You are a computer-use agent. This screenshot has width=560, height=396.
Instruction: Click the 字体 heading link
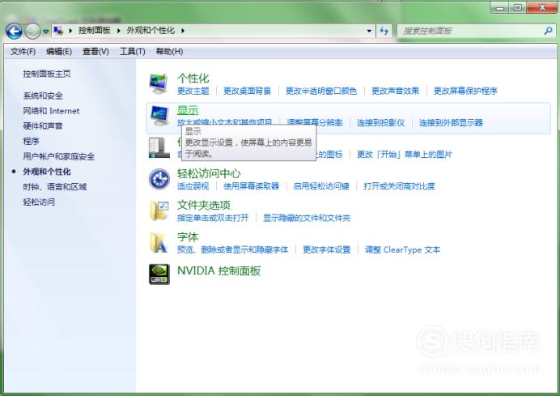click(188, 237)
